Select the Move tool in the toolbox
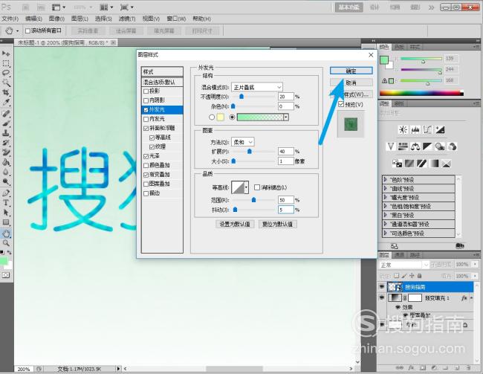This screenshot has height=374, width=483. pyautogui.click(x=6, y=54)
